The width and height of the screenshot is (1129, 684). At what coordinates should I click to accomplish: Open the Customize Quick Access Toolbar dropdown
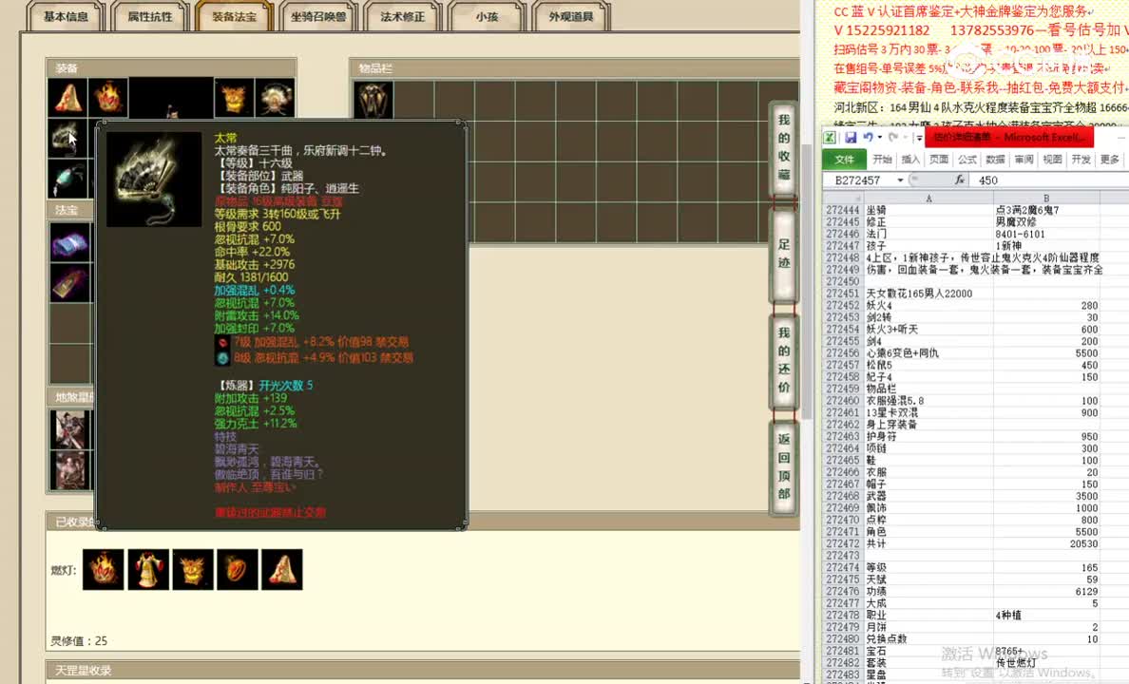click(x=920, y=138)
